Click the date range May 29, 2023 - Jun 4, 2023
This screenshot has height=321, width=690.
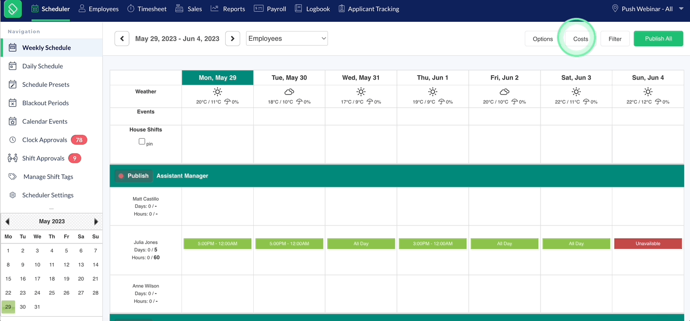(x=177, y=39)
